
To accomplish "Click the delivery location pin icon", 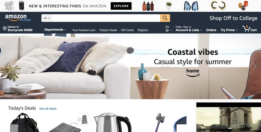I will pos(5,29).
